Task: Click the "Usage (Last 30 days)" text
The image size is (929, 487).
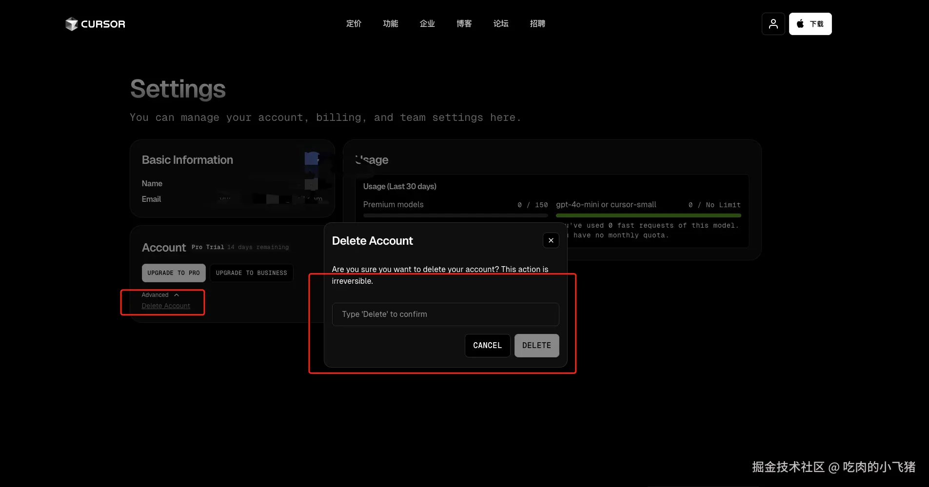Action: click(x=400, y=186)
